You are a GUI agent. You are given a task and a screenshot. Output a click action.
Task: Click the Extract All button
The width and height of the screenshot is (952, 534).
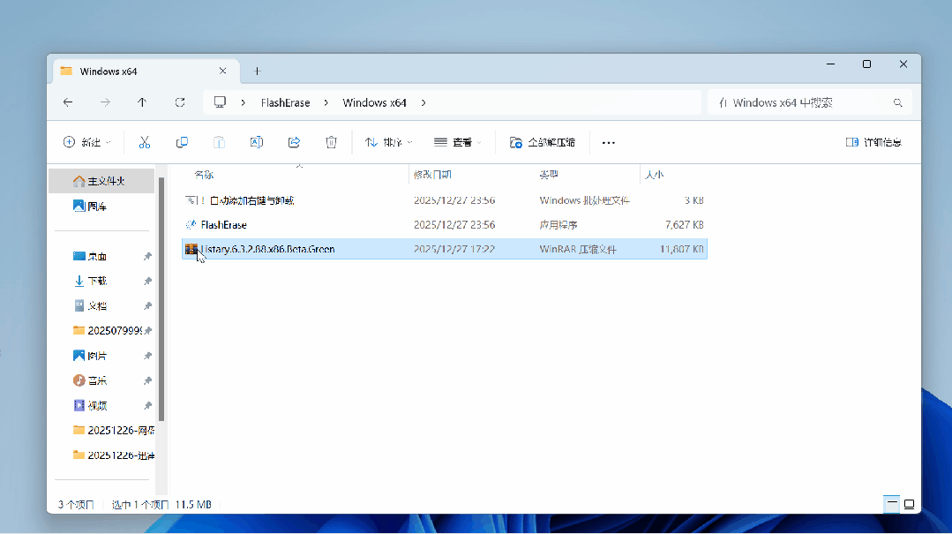(543, 142)
